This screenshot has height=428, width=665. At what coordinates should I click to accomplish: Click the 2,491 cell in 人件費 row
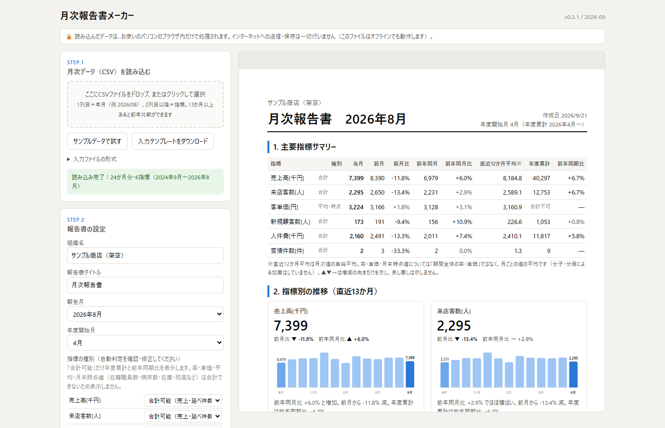[377, 236]
